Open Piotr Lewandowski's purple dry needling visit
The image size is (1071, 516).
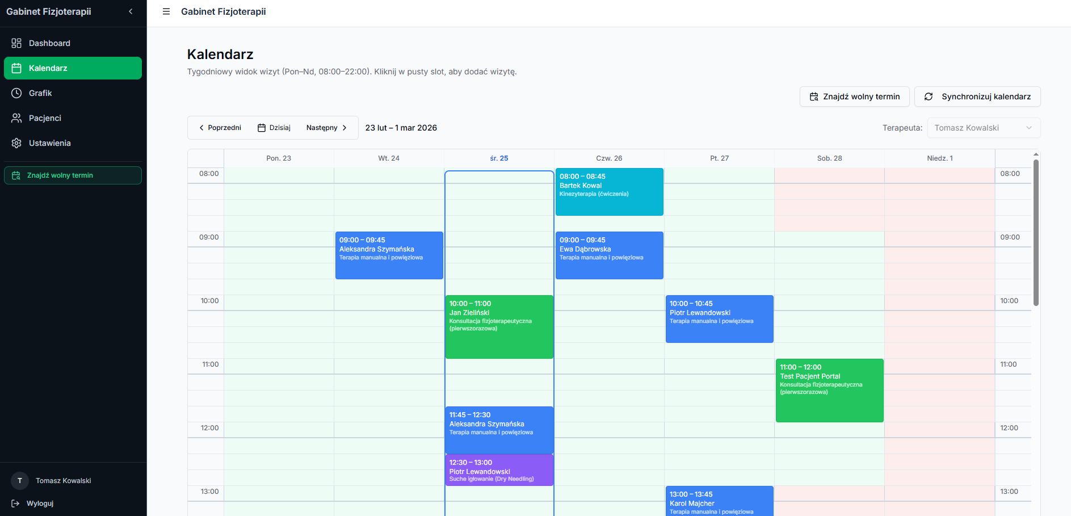coord(499,470)
